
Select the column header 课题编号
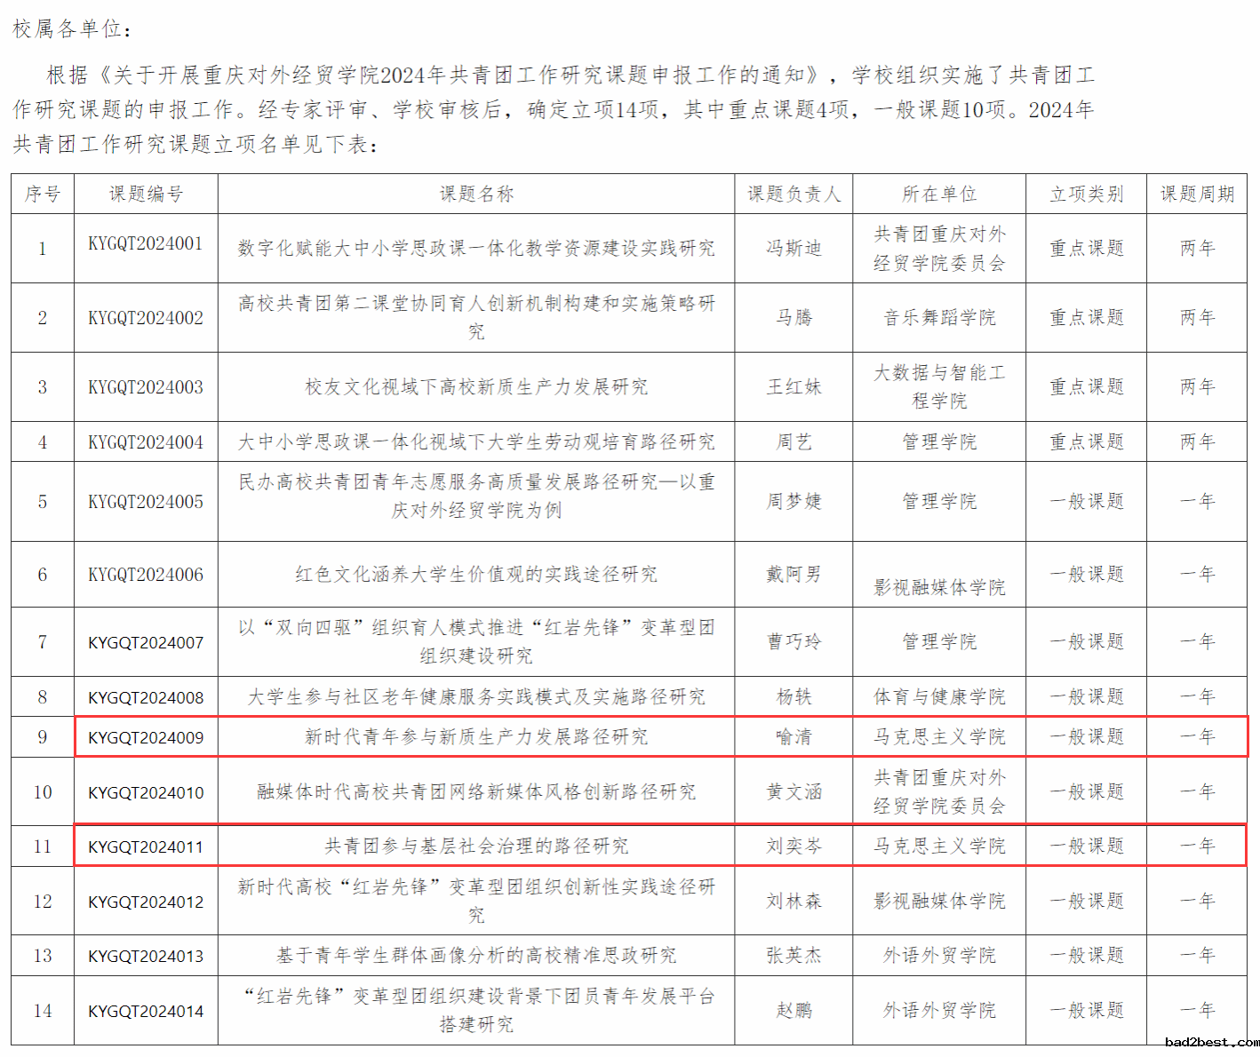(x=146, y=194)
